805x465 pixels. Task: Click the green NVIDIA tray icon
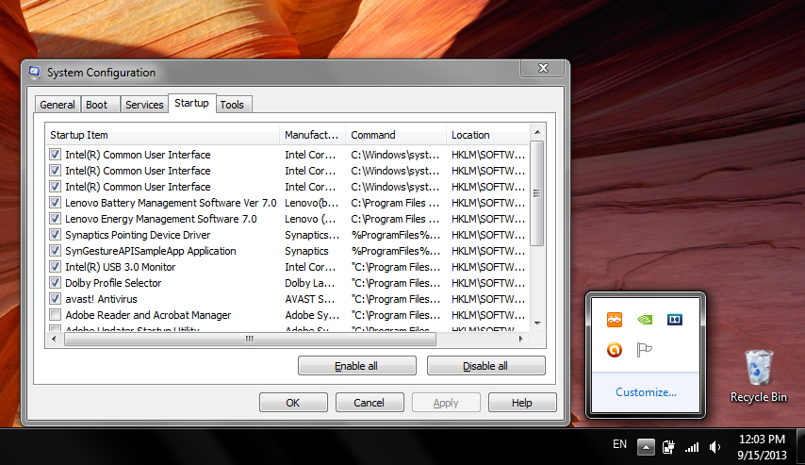(x=645, y=320)
